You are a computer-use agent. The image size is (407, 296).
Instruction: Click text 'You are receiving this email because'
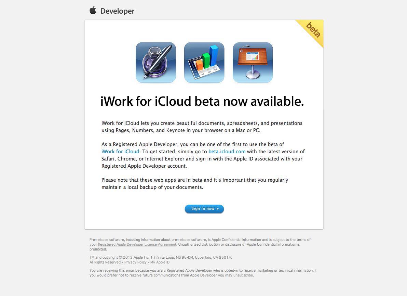(x=120, y=271)
